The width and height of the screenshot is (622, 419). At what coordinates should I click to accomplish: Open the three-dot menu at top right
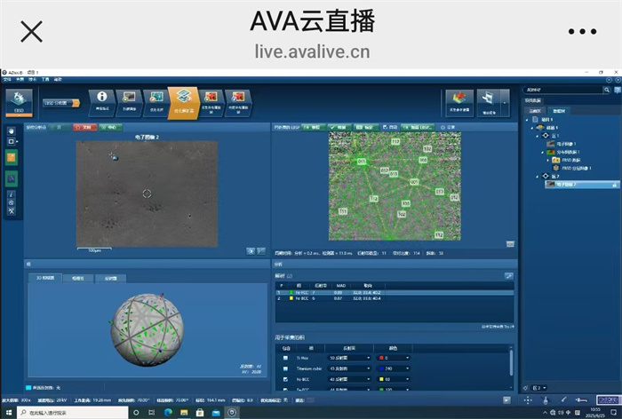coord(582,31)
